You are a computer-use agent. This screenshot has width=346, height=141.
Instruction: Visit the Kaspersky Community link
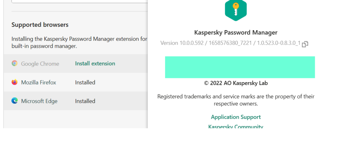point(236,126)
